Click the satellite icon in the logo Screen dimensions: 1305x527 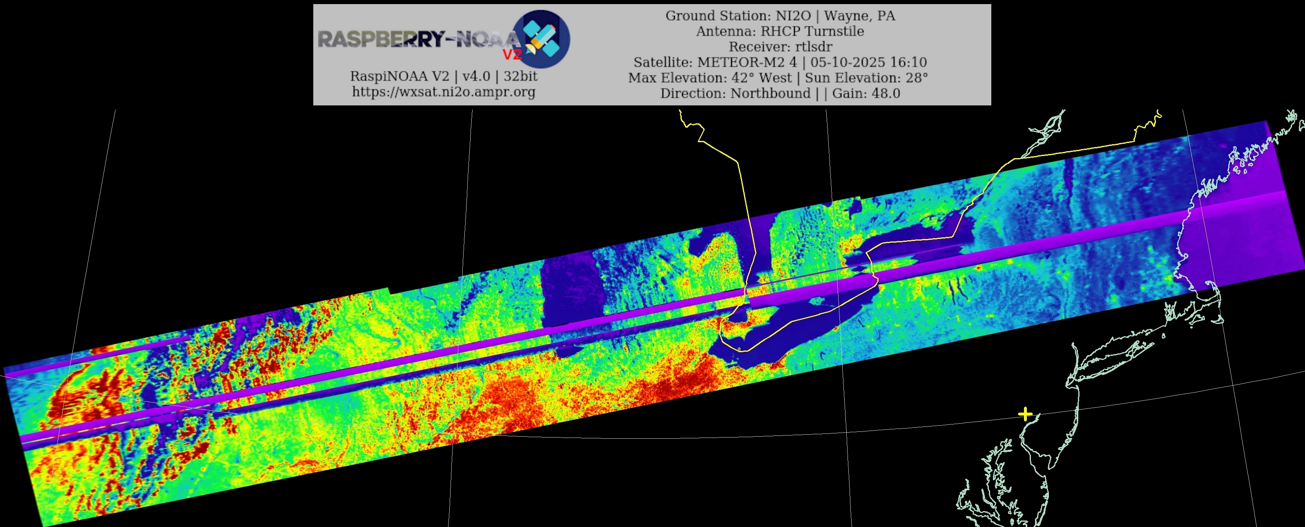coord(541,39)
